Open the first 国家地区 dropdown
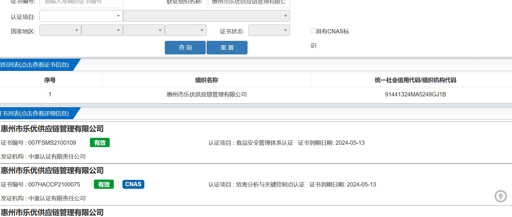This screenshot has width=512, height=217. point(60,30)
